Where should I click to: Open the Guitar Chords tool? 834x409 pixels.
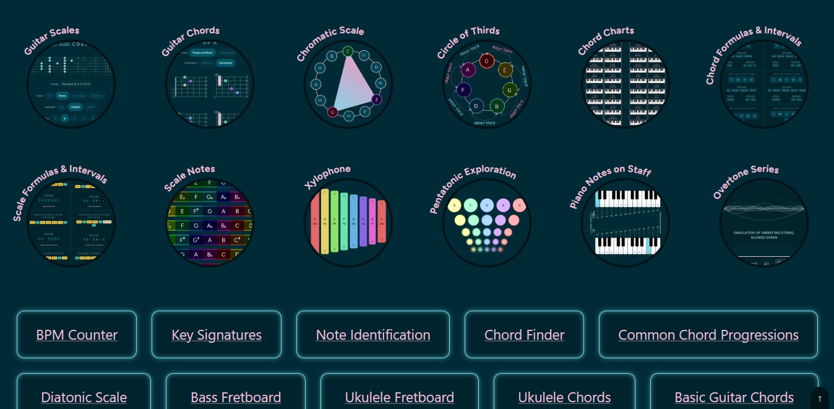[x=209, y=83]
